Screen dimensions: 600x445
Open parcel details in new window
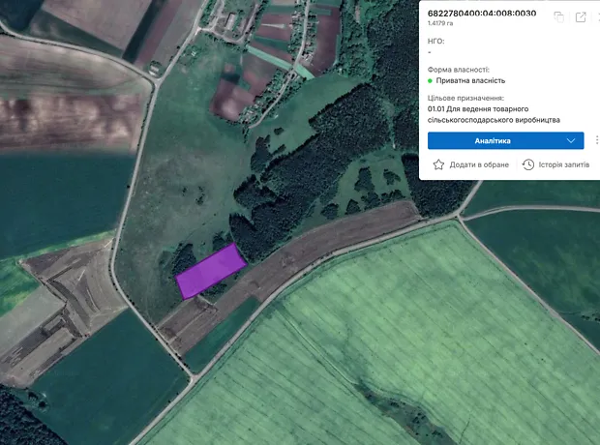[x=581, y=16]
